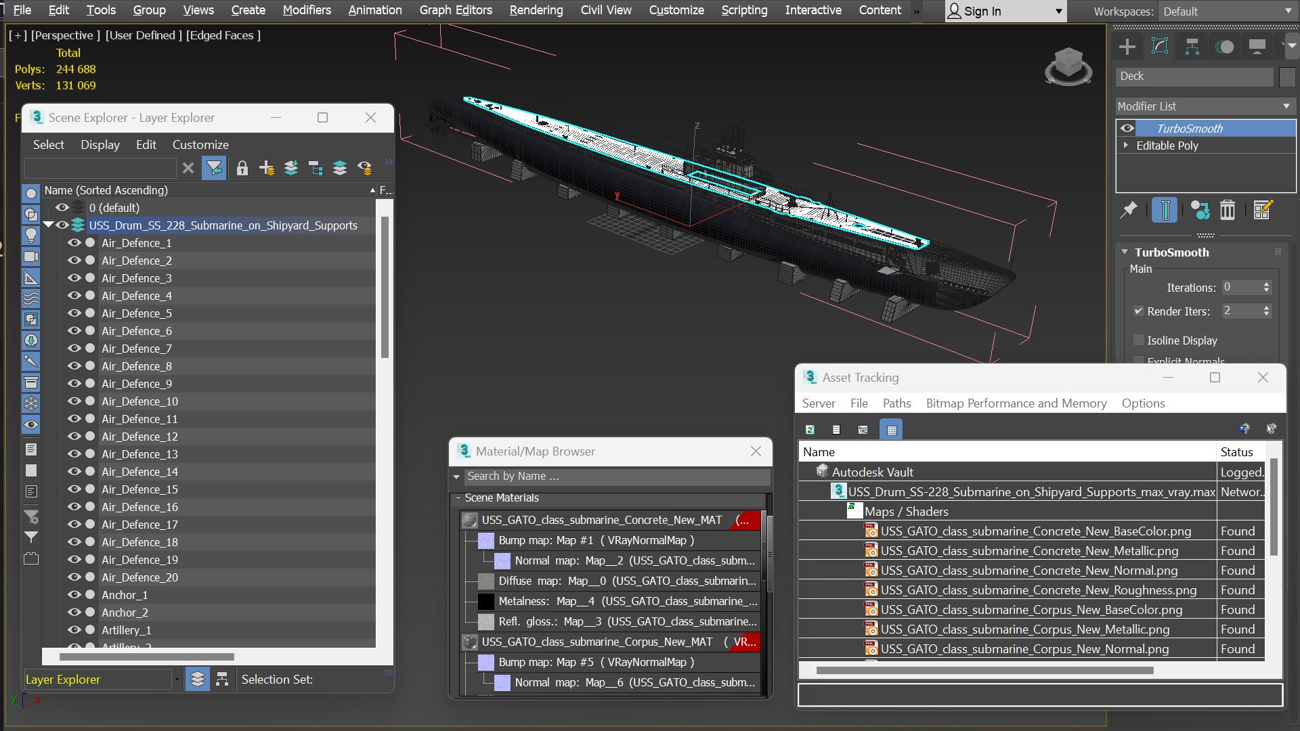Click Make Unique icon under modifier stack
The width and height of the screenshot is (1300, 731).
click(1200, 211)
